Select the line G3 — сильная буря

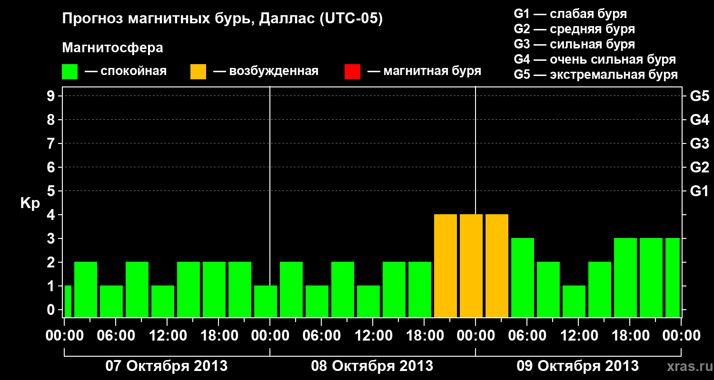click(x=575, y=44)
